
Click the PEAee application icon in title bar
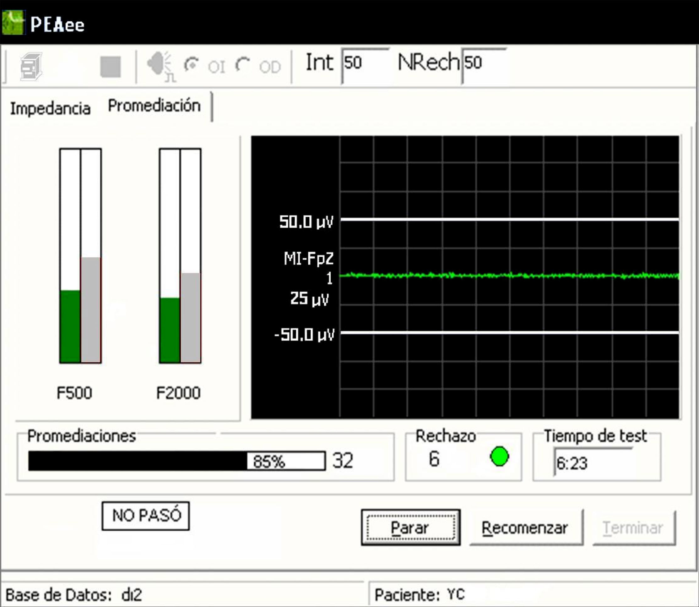tap(13, 22)
